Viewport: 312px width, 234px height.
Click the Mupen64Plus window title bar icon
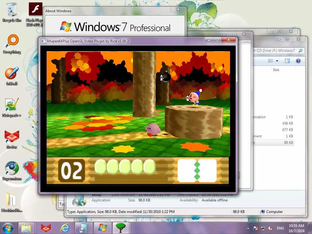click(43, 41)
